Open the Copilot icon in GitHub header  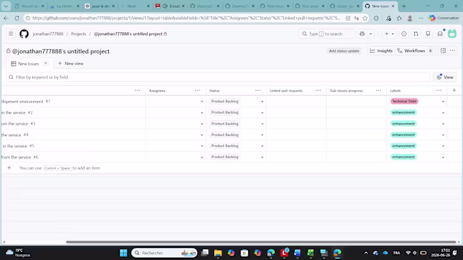tap(362, 34)
